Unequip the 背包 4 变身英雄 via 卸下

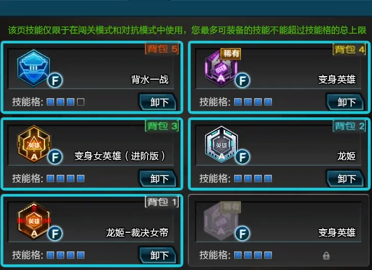tap(345, 102)
